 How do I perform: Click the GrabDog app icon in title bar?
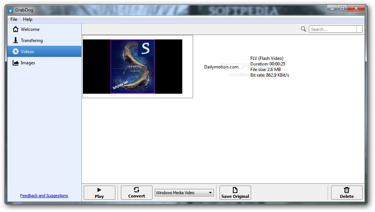10,10
